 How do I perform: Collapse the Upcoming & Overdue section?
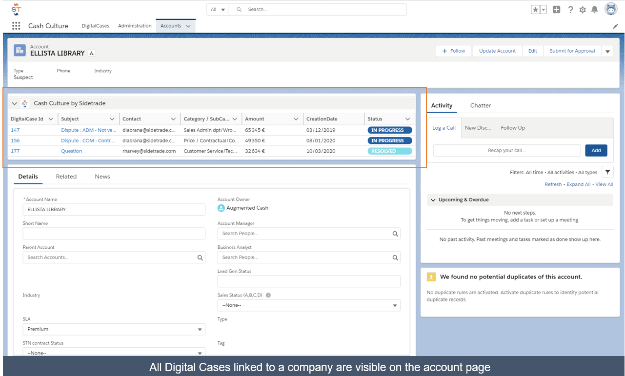tap(433, 199)
